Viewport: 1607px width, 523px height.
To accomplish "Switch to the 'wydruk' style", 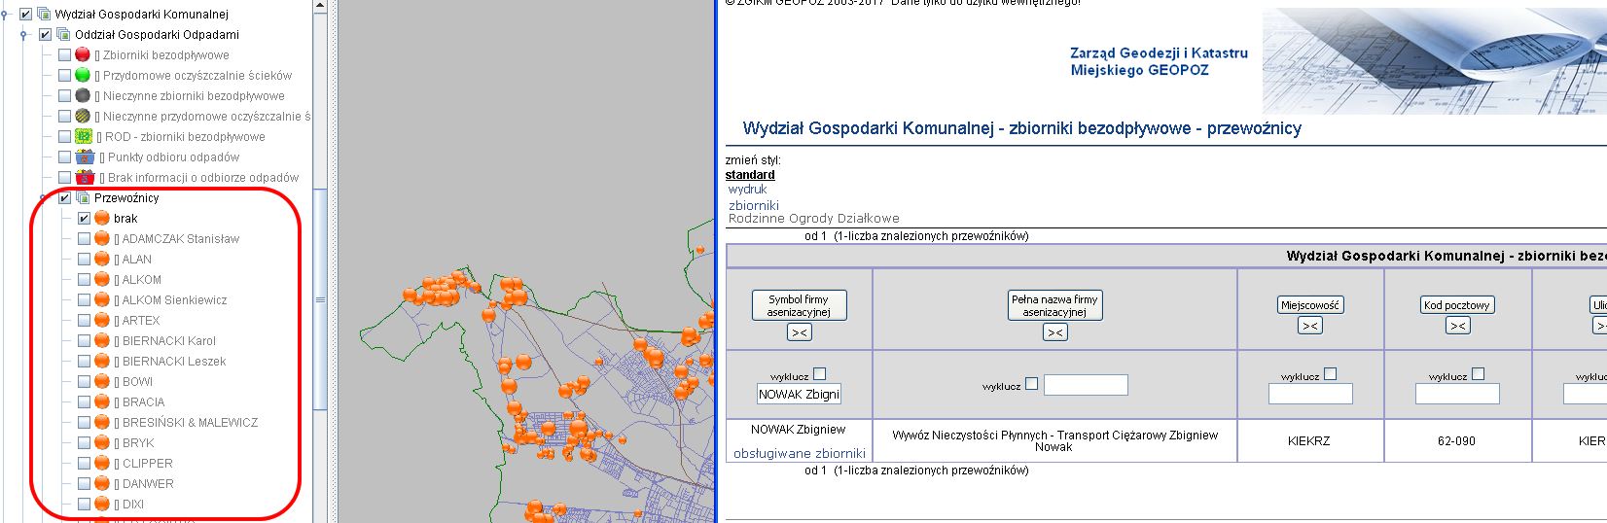I will pos(747,190).
